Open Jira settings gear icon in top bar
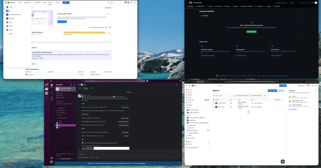 313,86
